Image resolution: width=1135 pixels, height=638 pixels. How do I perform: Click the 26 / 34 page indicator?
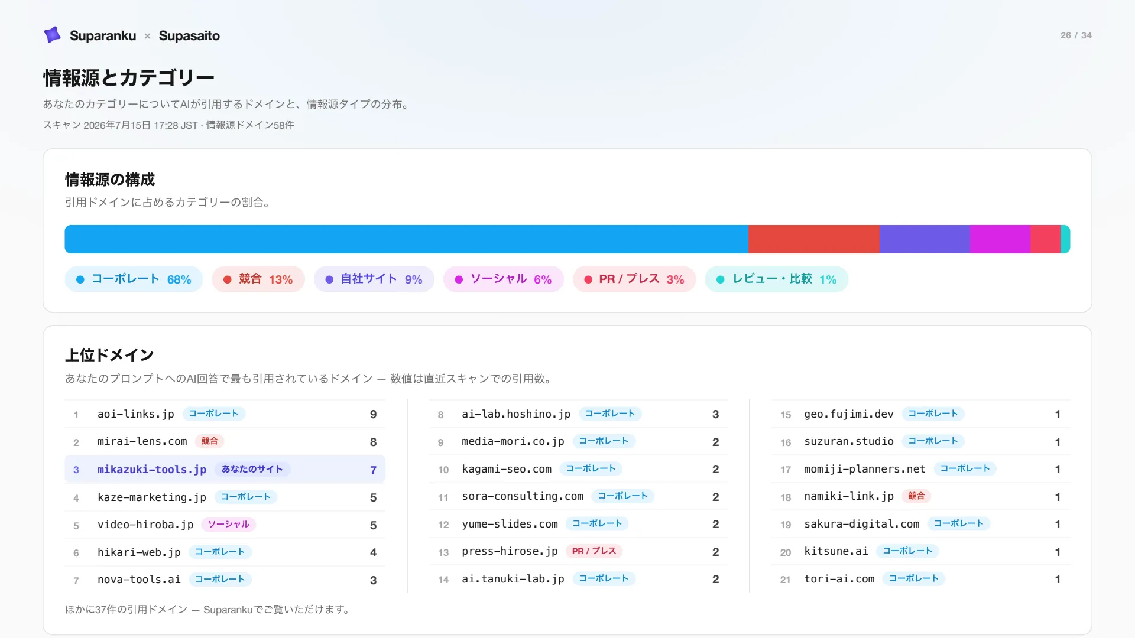pos(1076,35)
